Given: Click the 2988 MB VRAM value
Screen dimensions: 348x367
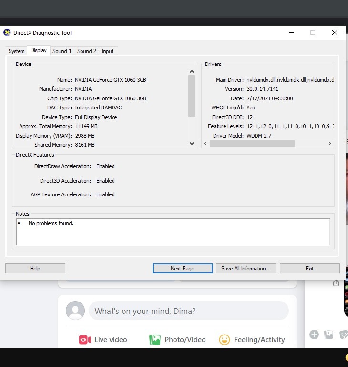Looking at the screenshot, I should click(x=85, y=136).
